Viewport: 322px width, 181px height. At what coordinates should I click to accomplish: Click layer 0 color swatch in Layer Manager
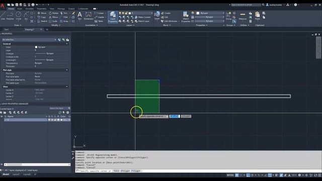[x=61, y=120]
